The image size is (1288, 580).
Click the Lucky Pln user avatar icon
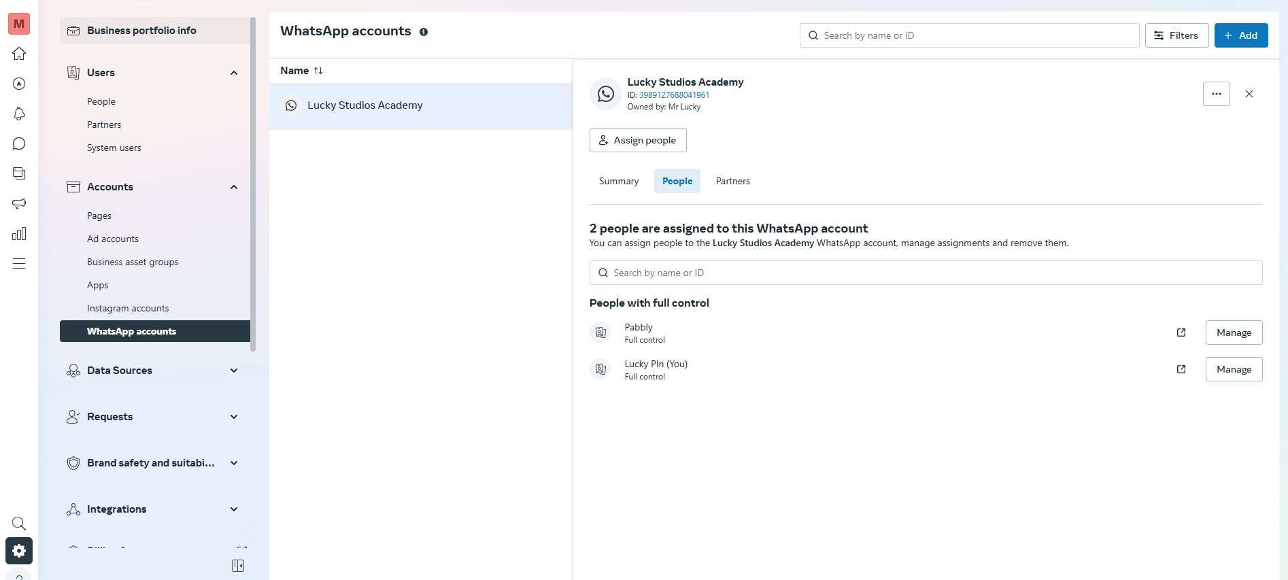600,369
